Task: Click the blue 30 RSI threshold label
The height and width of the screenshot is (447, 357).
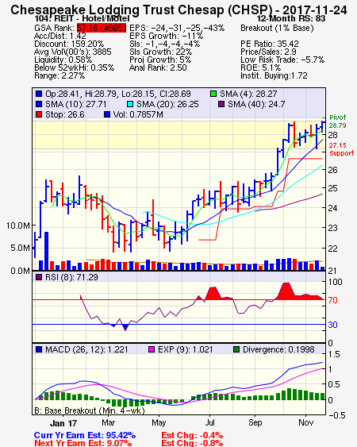Action: click(332, 325)
